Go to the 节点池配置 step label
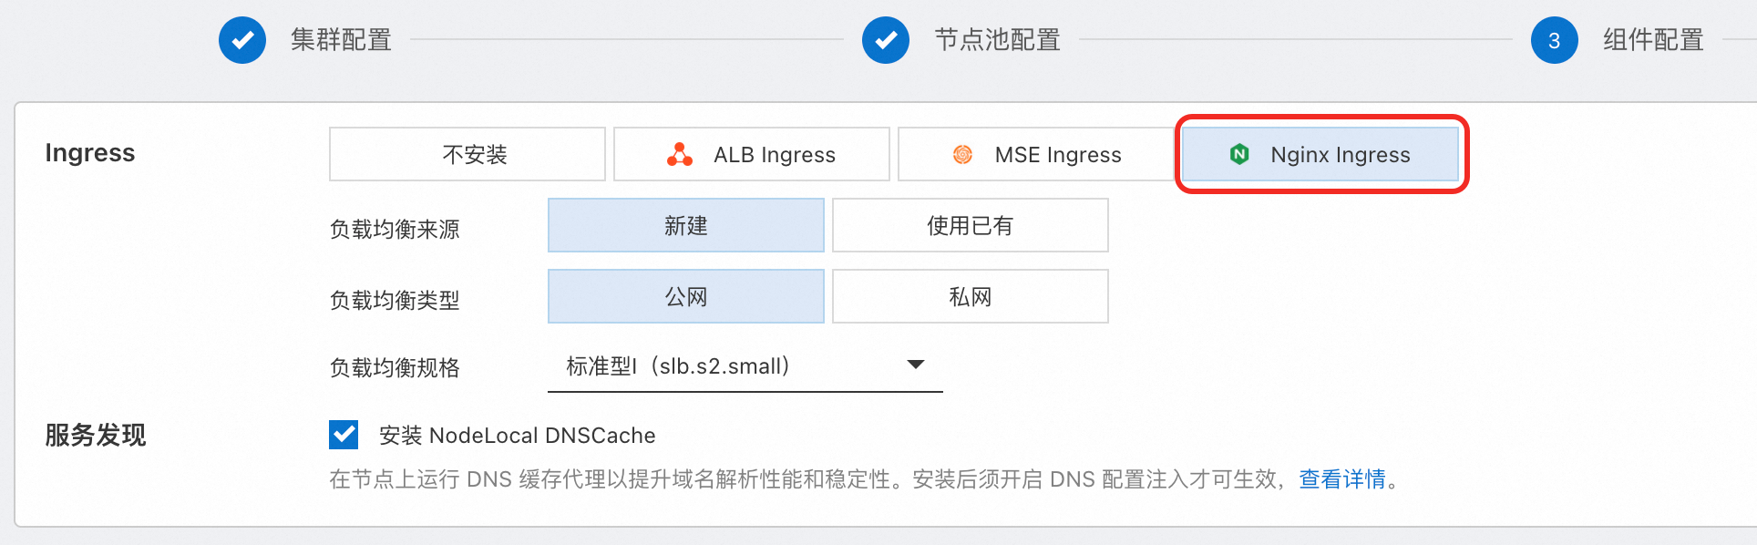 tap(998, 40)
